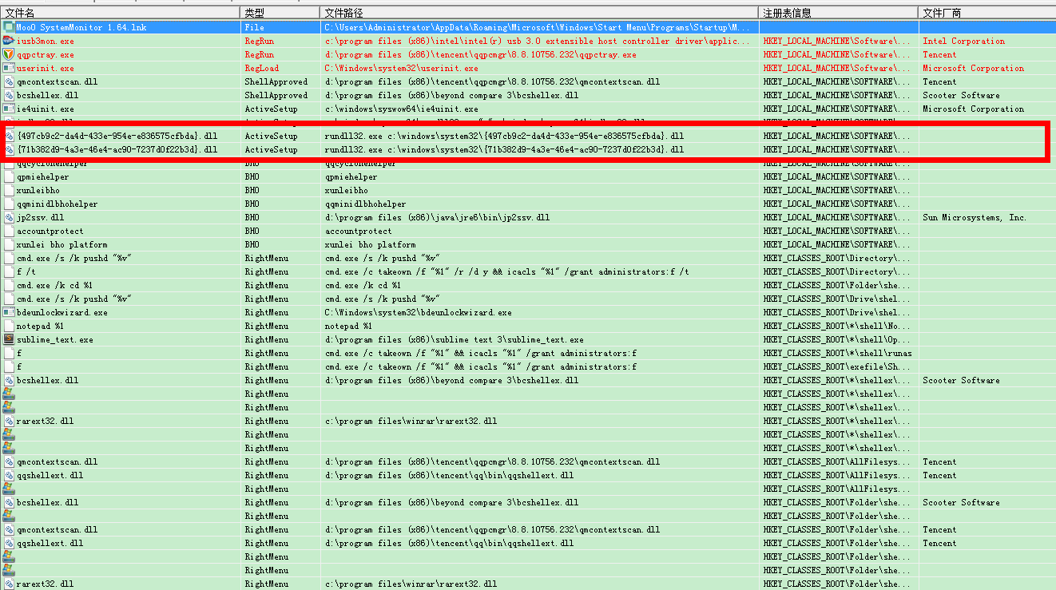Viewport: 1056px width, 590px height.
Task: Click the registry cell in the userinit.exe row
Action: [837, 68]
